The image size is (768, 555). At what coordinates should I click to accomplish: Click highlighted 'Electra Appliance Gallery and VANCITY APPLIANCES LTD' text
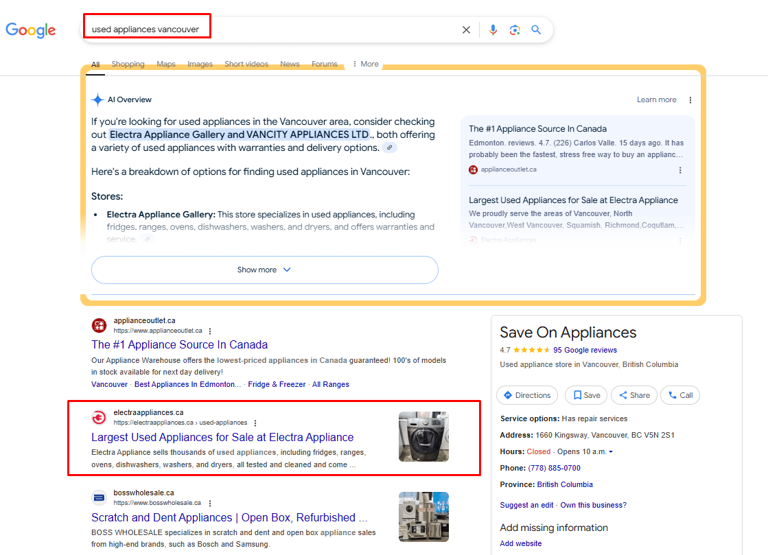(x=240, y=134)
